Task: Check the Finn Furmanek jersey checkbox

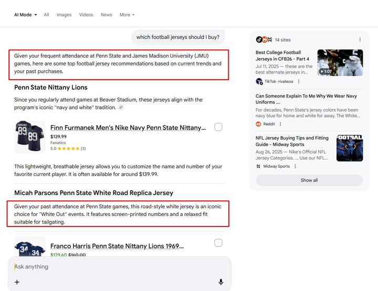Action: [x=218, y=127]
